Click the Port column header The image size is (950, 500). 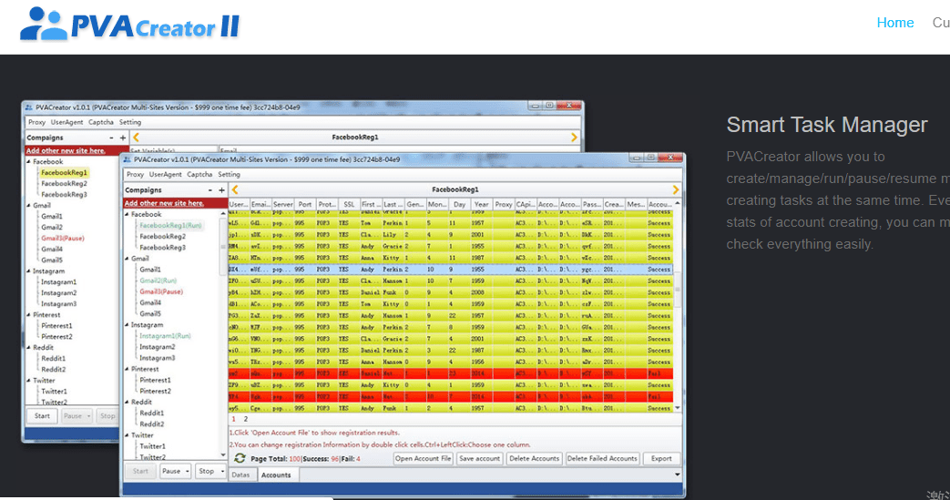point(305,205)
